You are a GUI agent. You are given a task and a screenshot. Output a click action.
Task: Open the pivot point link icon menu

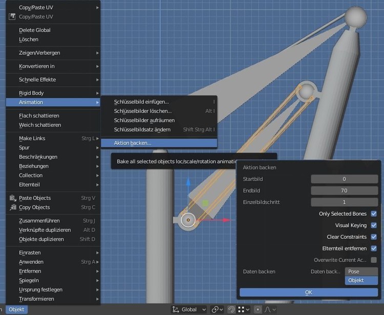(x=217, y=309)
